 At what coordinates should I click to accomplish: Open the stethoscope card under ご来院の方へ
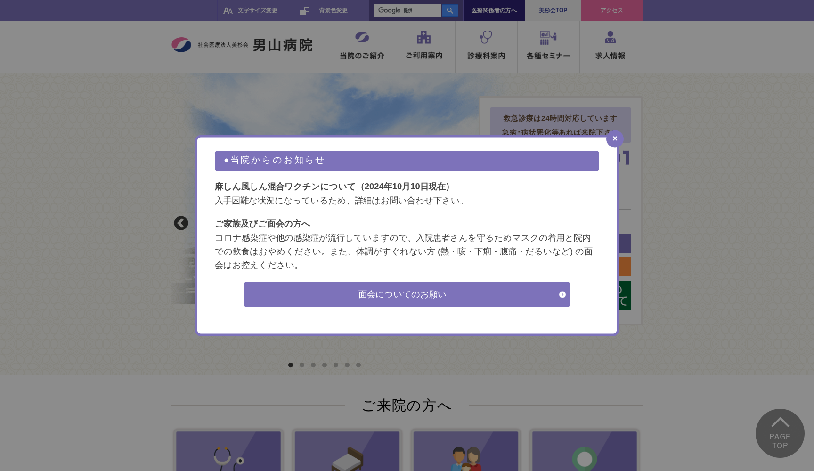point(228,451)
